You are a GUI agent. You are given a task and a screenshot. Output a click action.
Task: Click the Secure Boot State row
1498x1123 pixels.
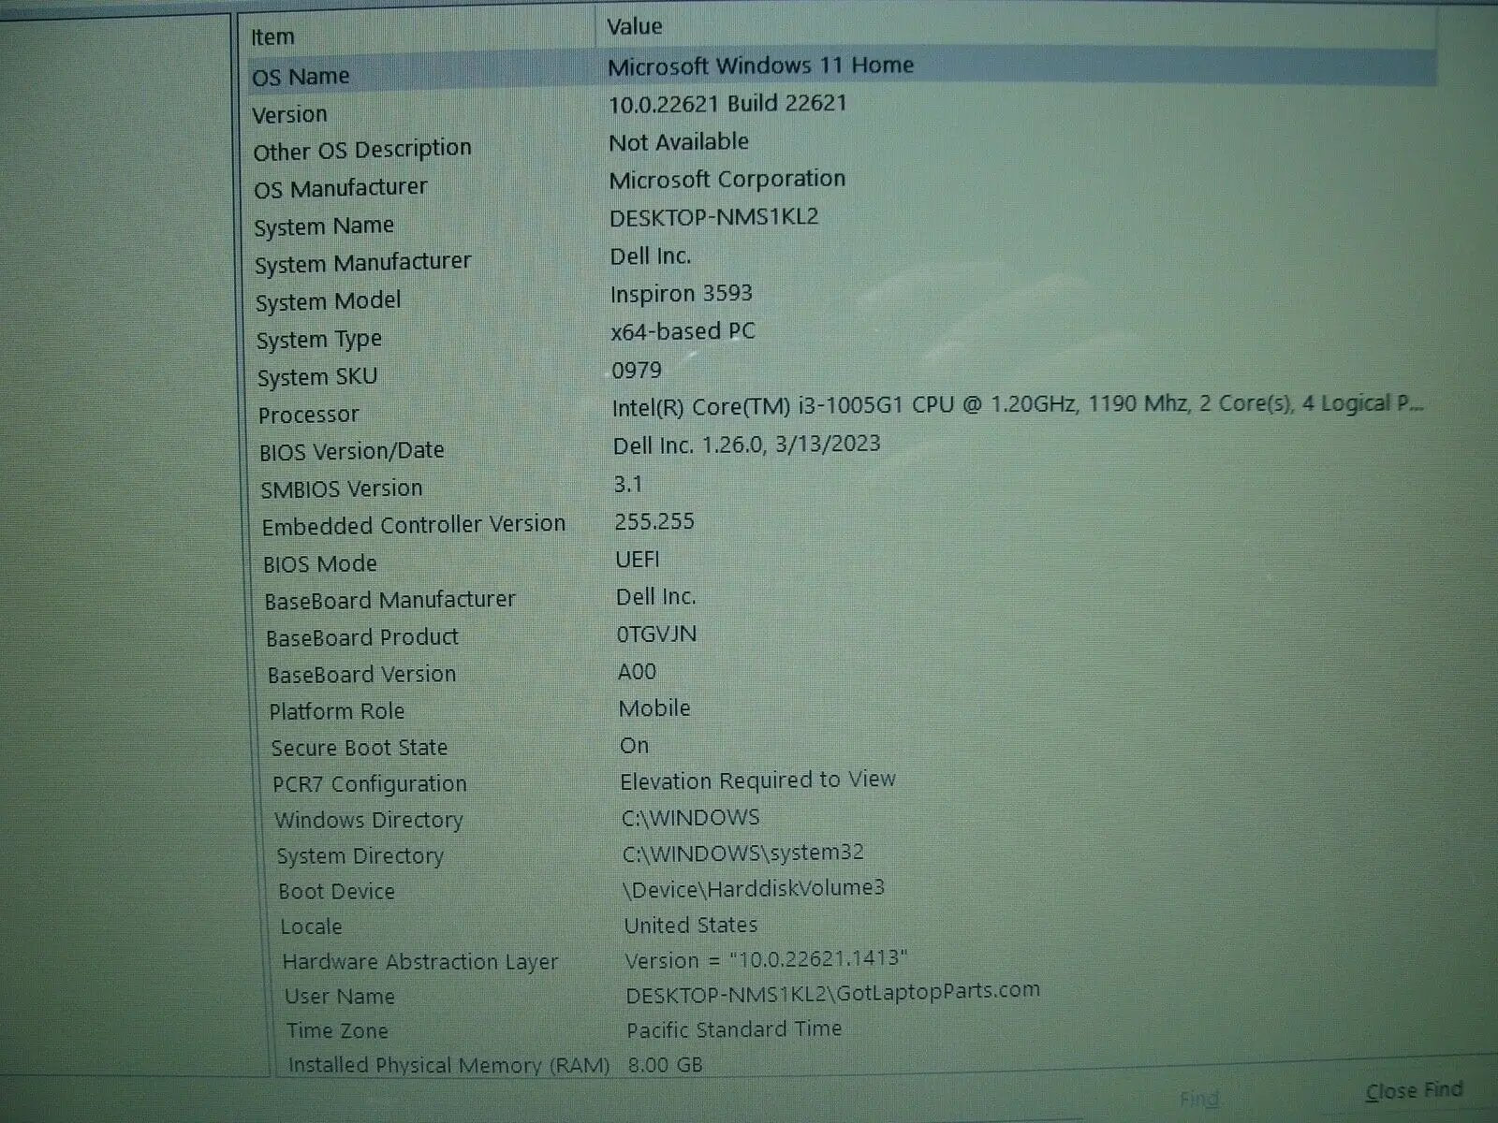(359, 748)
